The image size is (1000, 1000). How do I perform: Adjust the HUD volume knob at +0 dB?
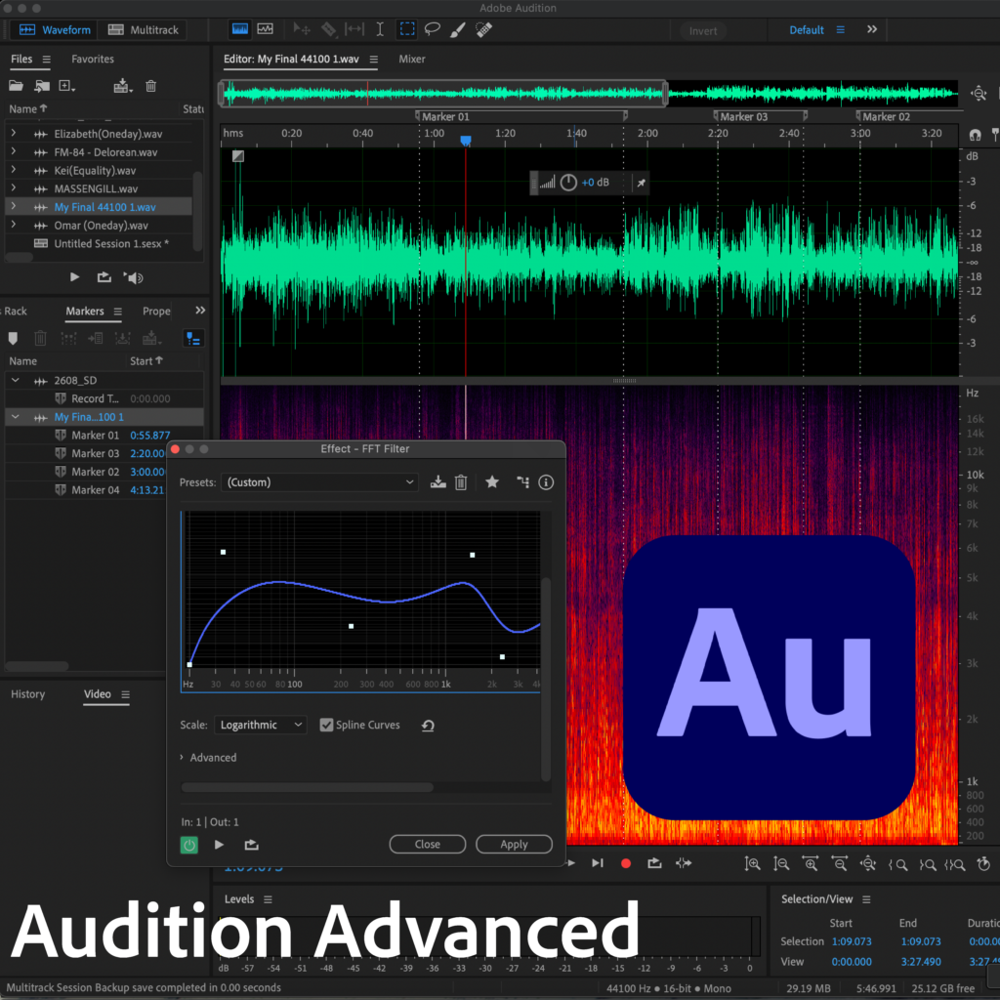click(568, 183)
